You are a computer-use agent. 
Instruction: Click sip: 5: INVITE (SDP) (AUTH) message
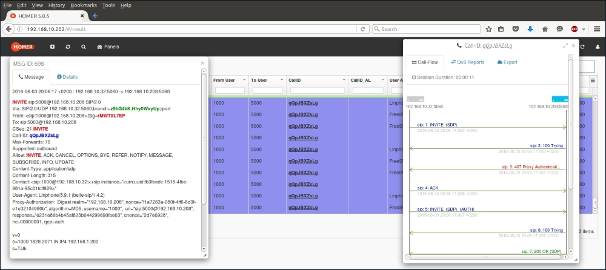(x=445, y=209)
